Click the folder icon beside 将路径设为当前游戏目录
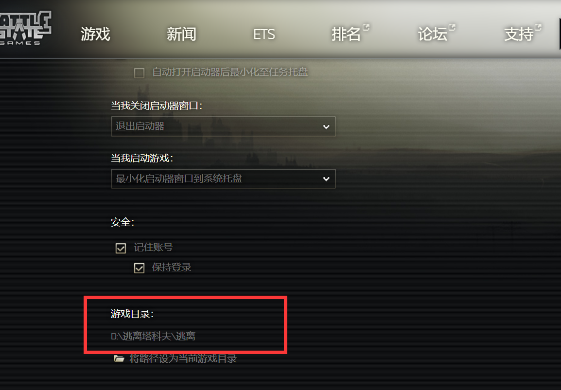The height and width of the screenshot is (390, 561). tap(119, 358)
